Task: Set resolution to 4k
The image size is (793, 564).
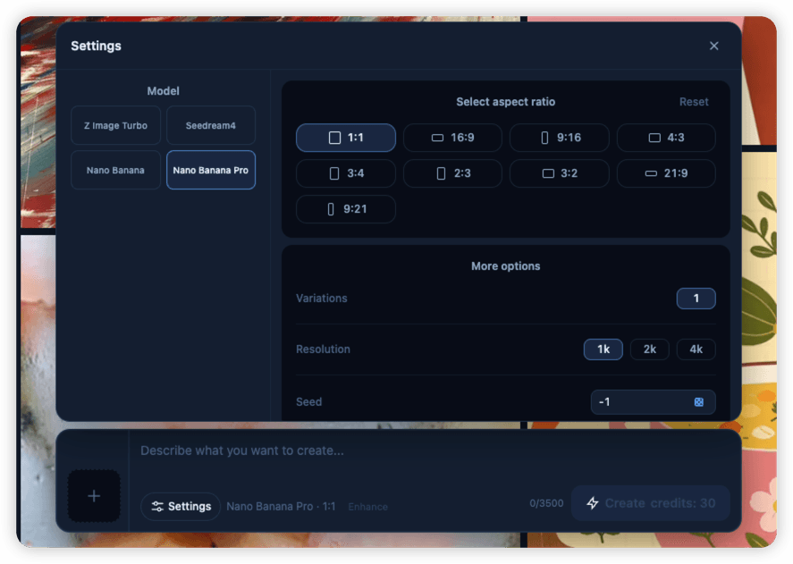Action: click(696, 349)
